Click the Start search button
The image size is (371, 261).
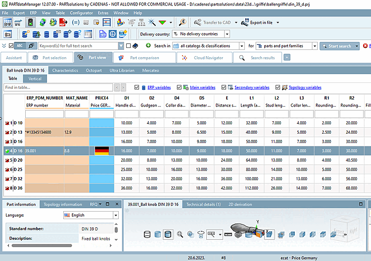[336, 46]
